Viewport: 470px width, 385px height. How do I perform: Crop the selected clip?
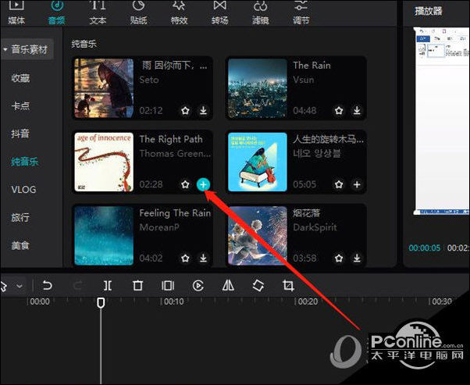(288, 286)
